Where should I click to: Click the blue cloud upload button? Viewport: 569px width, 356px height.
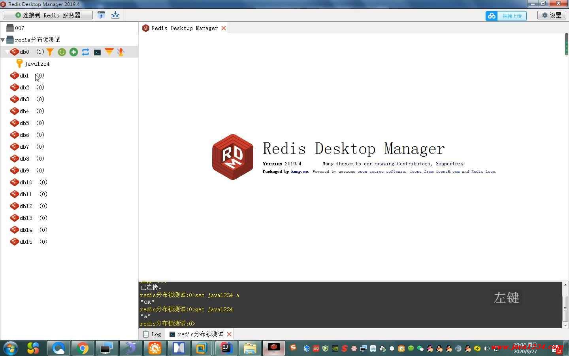[x=506, y=16]
